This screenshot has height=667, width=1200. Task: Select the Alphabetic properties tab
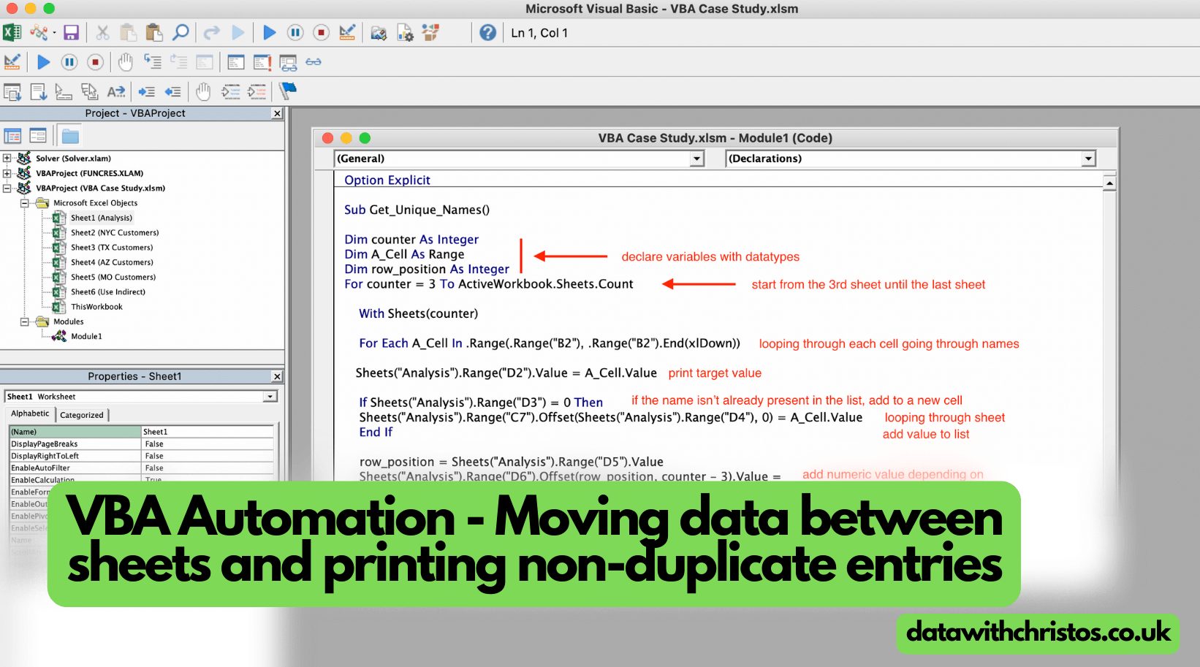(30, 413)
